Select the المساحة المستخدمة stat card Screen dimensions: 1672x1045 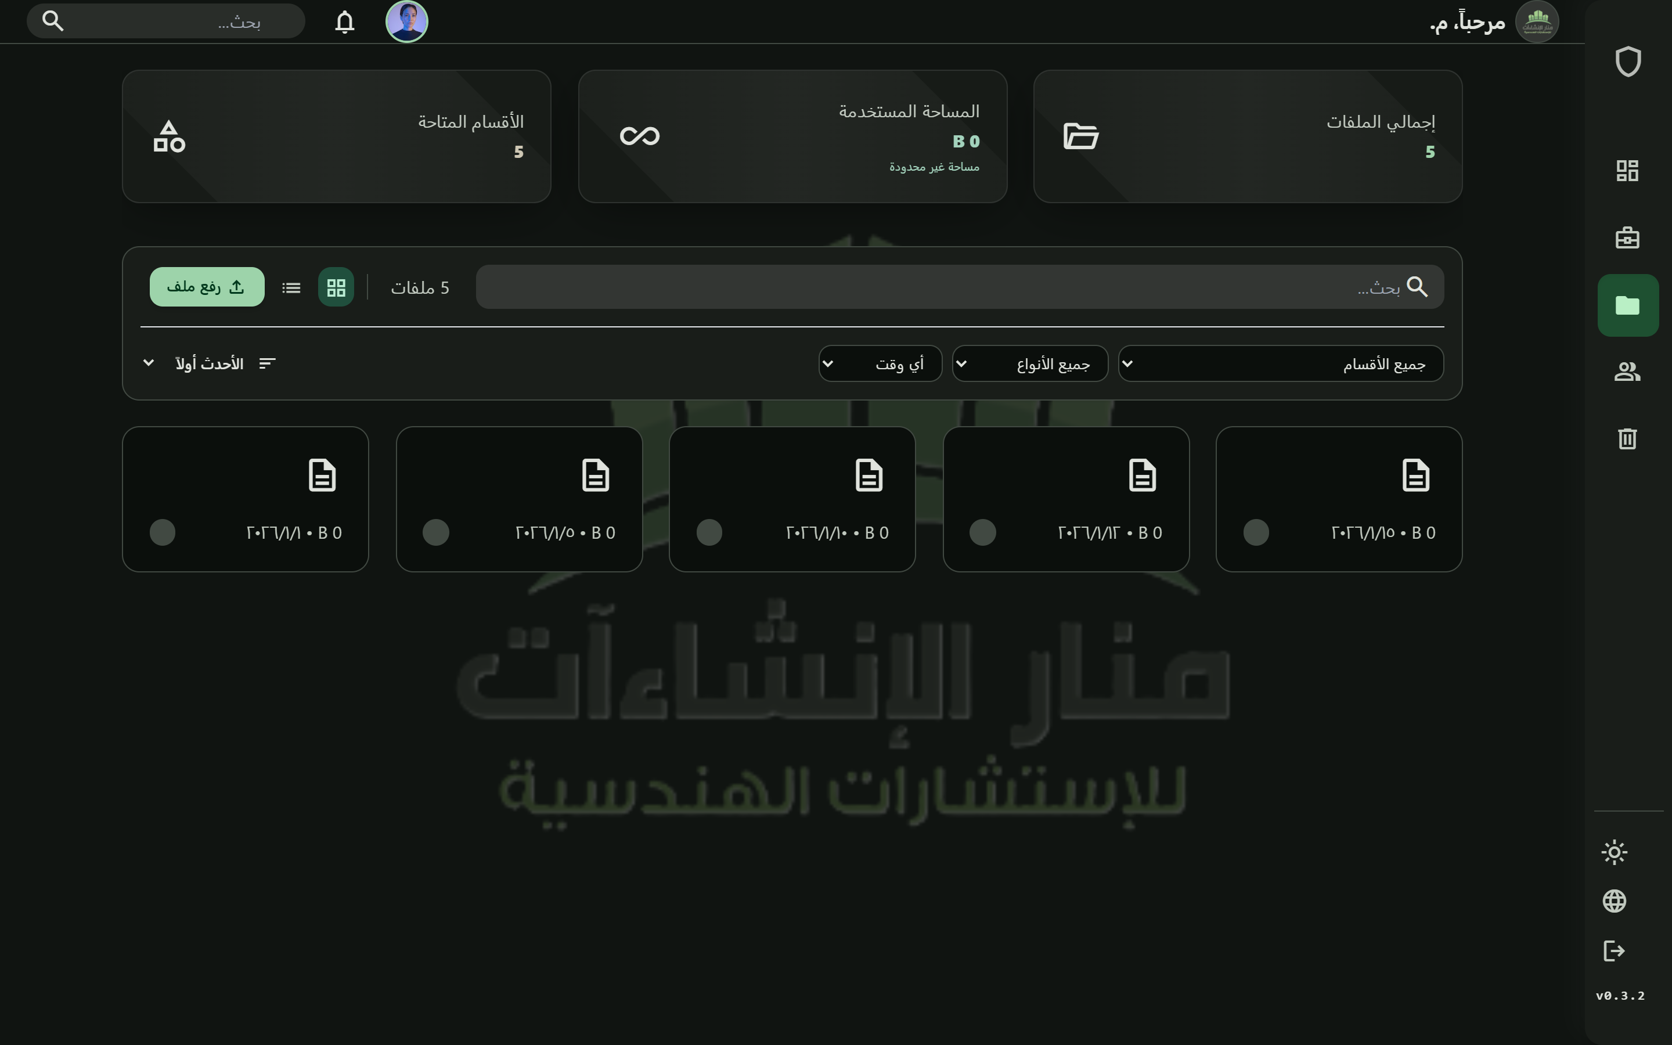792,136
